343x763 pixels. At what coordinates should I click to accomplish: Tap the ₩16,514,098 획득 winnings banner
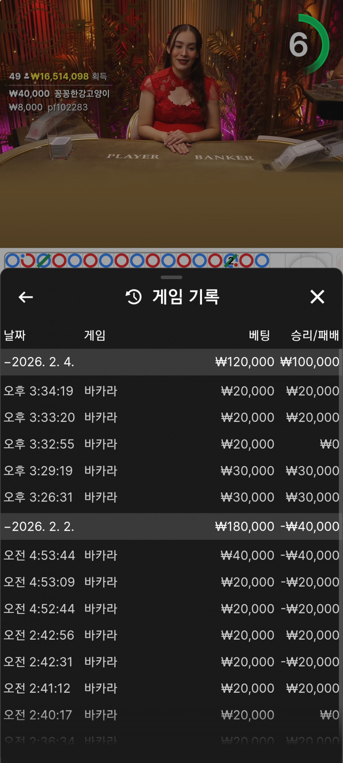click(58, 76)
